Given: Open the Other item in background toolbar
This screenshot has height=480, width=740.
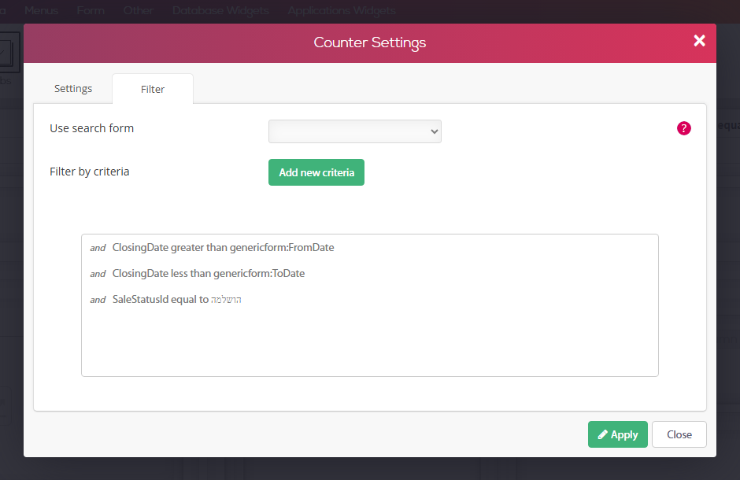Looking at the screenshot, I should click(138, 10).
